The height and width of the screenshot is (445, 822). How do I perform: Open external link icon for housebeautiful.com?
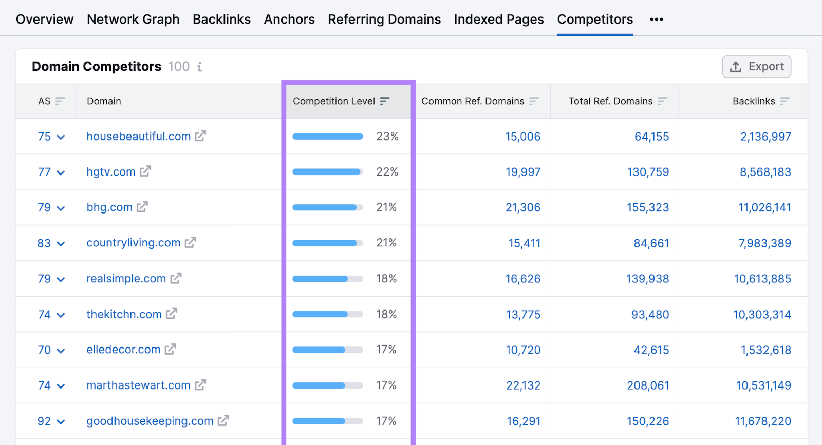pyautogui.click(x=200, y=136)
